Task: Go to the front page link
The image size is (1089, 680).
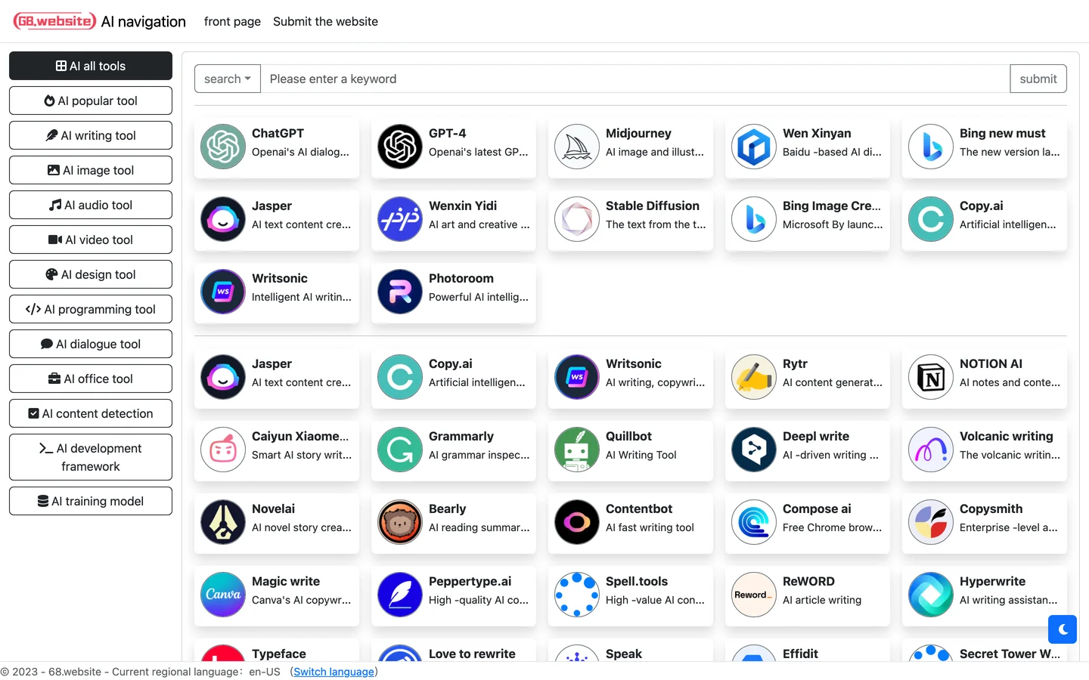Action: (232, 21)
